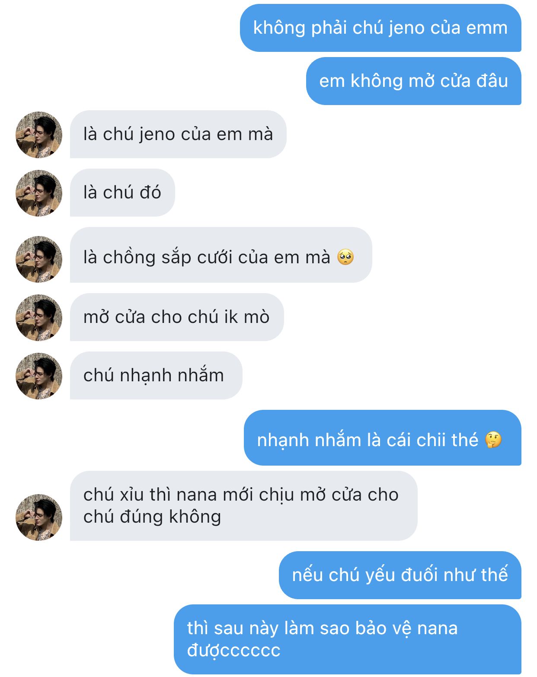Click the thinking face emoji in blue bubble
This screenshot has height=677, width=537.
(x=493, y=440)
